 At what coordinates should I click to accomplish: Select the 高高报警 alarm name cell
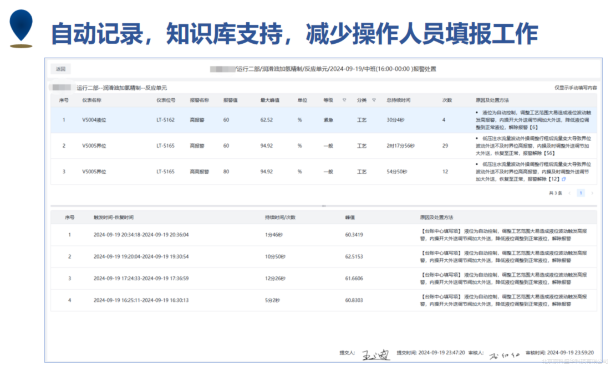pyautogui.click(x=199, y=172)
